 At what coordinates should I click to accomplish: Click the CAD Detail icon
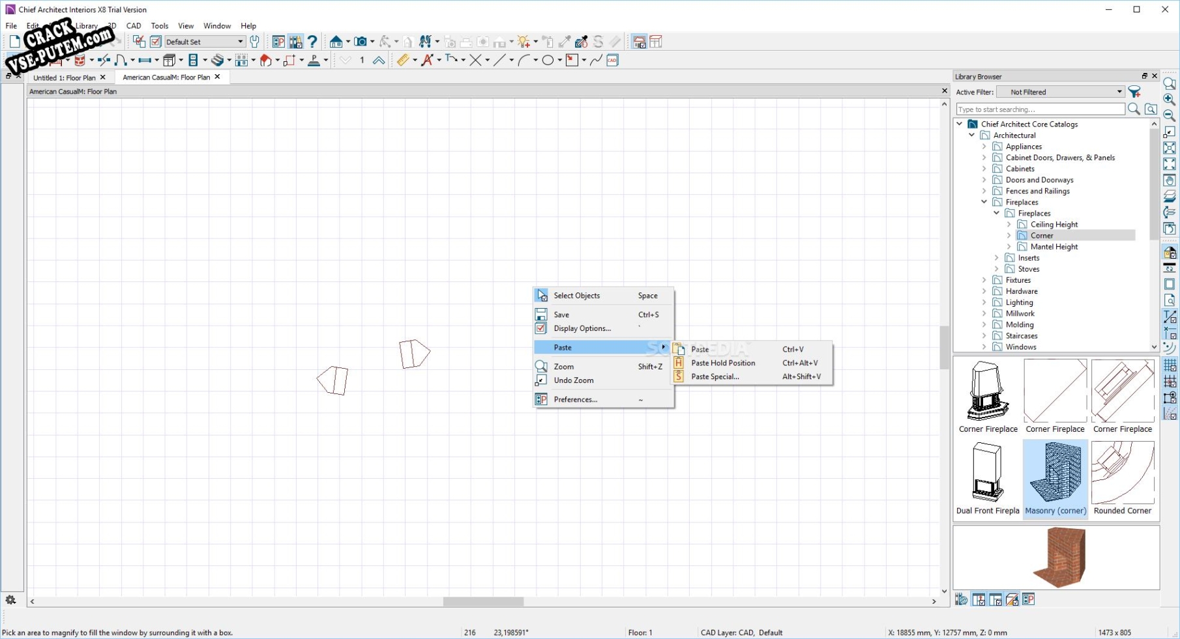click(x=612, y=60)
